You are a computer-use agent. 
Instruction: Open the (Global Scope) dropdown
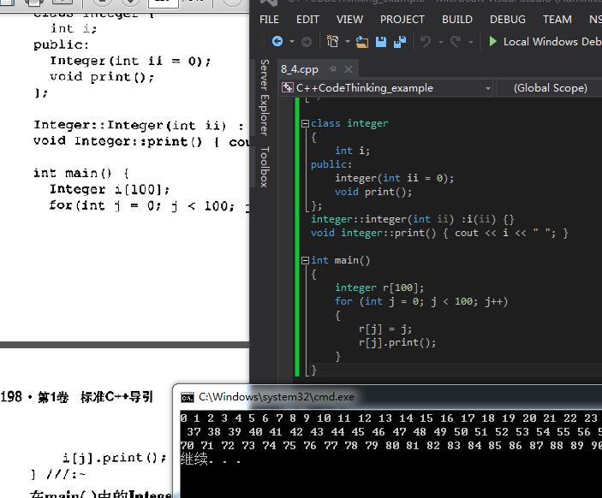[x=550, y=88]
